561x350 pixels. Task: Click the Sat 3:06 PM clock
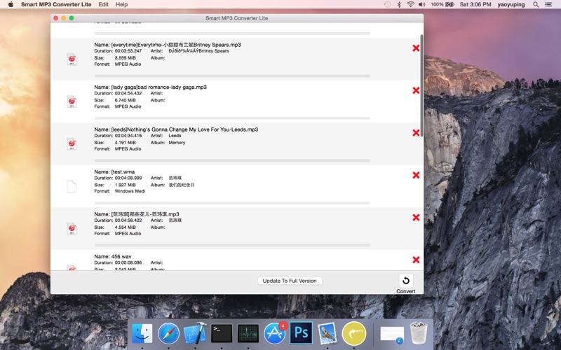(475, 4)
